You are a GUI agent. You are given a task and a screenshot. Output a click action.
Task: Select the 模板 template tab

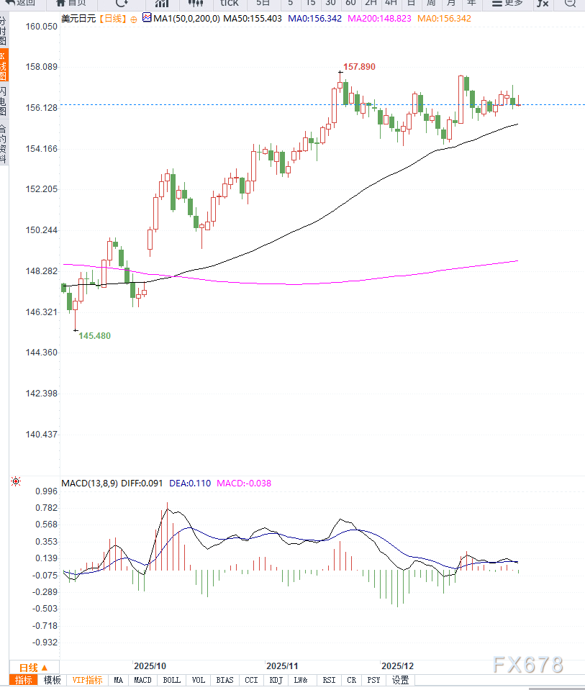(x=52, y=680)
